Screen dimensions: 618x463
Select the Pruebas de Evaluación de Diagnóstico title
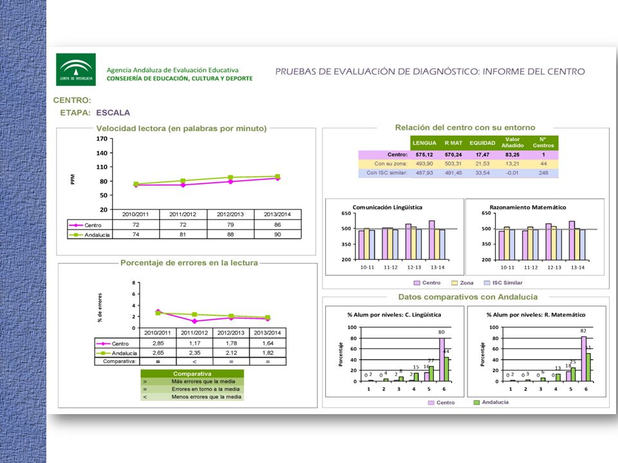point(430,71)
